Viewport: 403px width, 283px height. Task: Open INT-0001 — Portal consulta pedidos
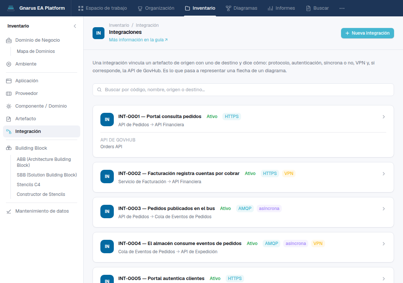point(160,117)
